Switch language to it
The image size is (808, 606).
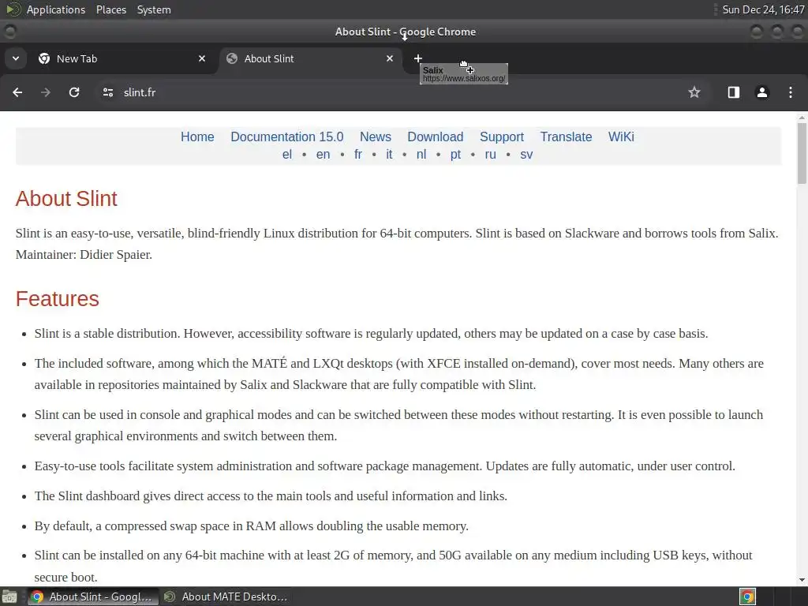coord(389,155)
